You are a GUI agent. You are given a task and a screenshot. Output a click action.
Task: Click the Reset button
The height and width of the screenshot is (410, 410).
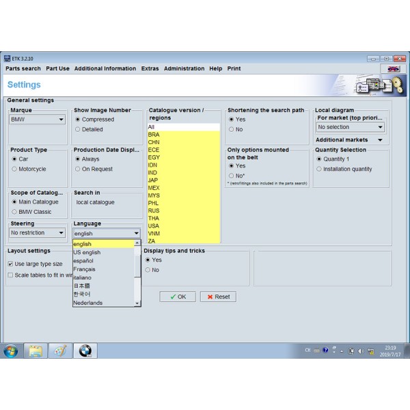coord(219,297)
